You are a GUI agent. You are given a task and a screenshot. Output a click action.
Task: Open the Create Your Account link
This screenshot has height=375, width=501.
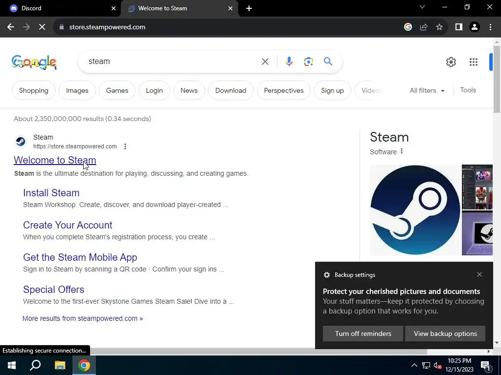tap(68, 225)
